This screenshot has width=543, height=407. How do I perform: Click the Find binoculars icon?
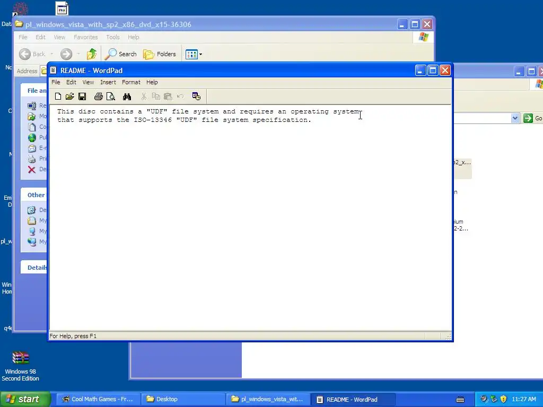[127, 96]
